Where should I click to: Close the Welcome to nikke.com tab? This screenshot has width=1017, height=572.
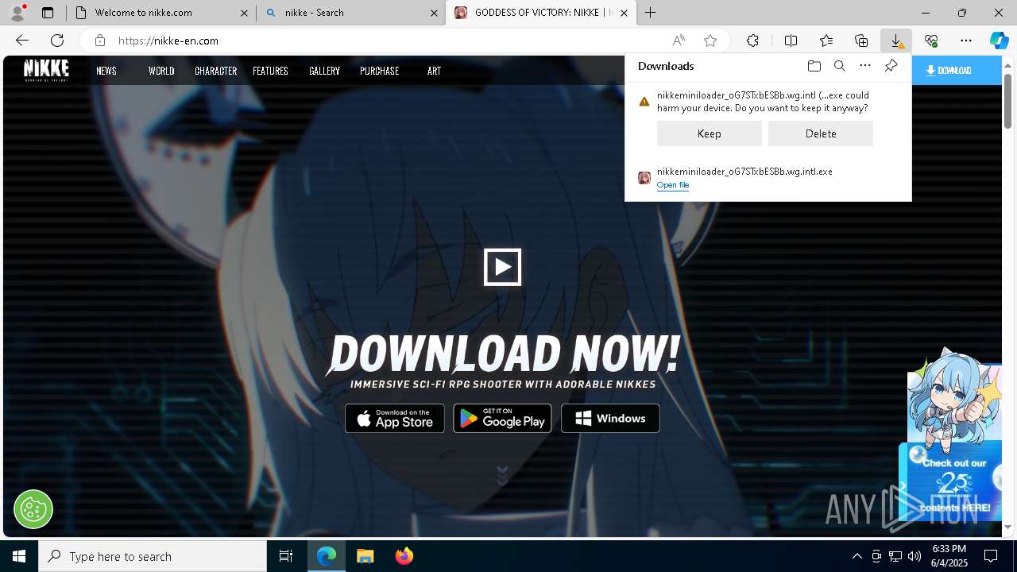(x=245, y=13)
